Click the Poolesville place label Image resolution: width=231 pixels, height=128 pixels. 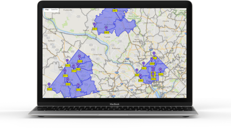click(x=68, y=10)
